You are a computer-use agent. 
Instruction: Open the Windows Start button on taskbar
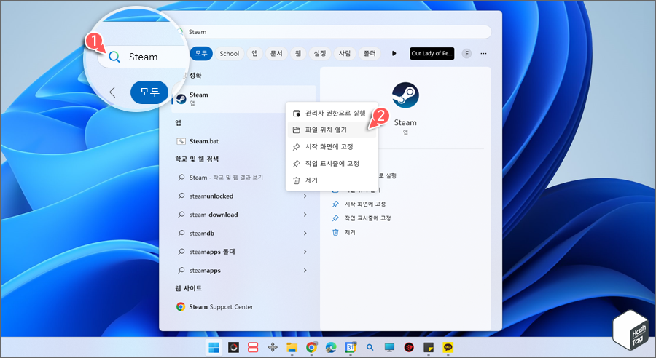pyautogui.click(x=214, y=347)
